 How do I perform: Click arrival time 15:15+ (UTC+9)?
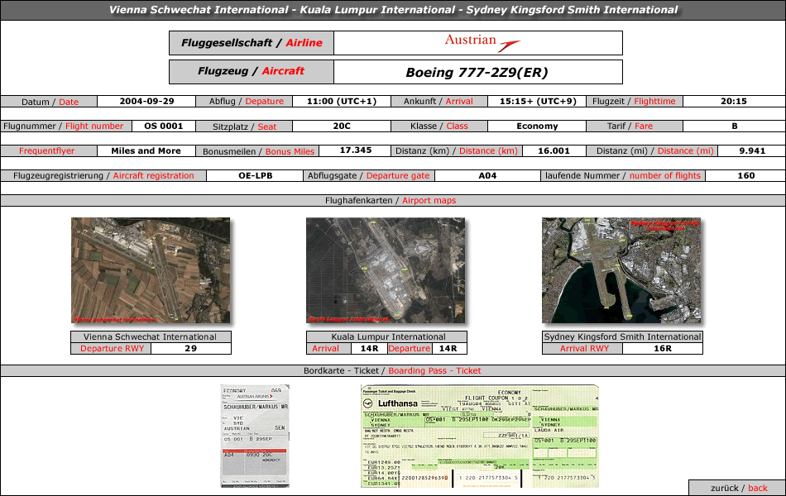click(x=538, y=101)
